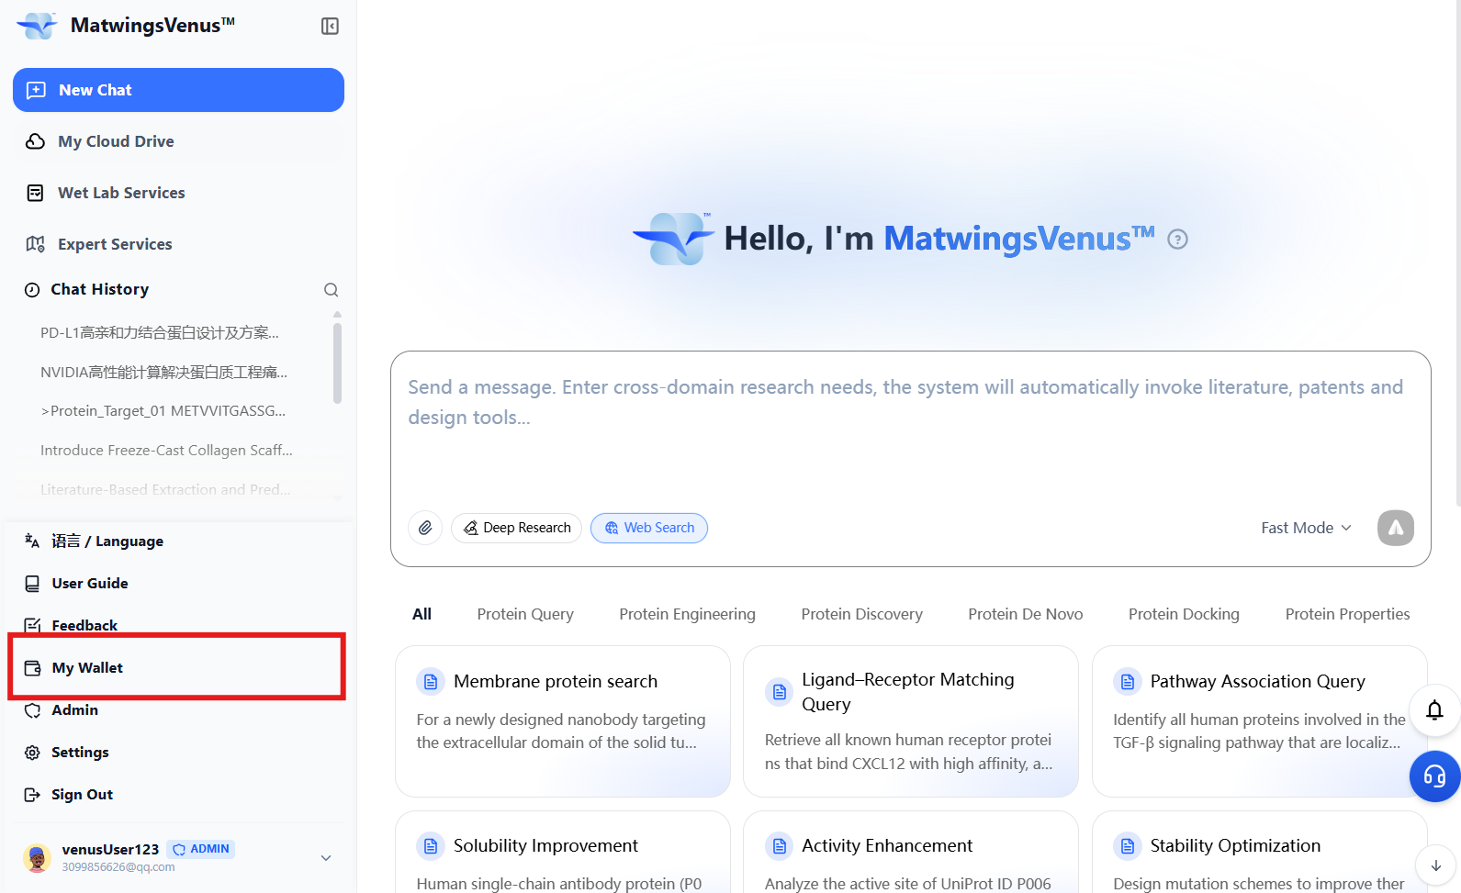Enable Deep Research mode
The width and height of the screenshot is (1461, 893).
(x=516, y=528)
